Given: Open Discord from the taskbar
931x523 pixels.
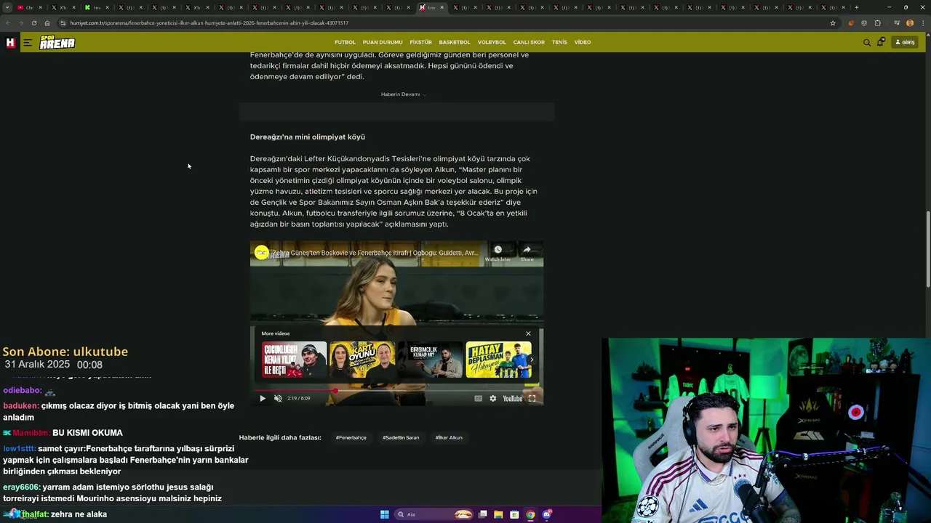Looking at the screenshot, I should pos(547,514).
